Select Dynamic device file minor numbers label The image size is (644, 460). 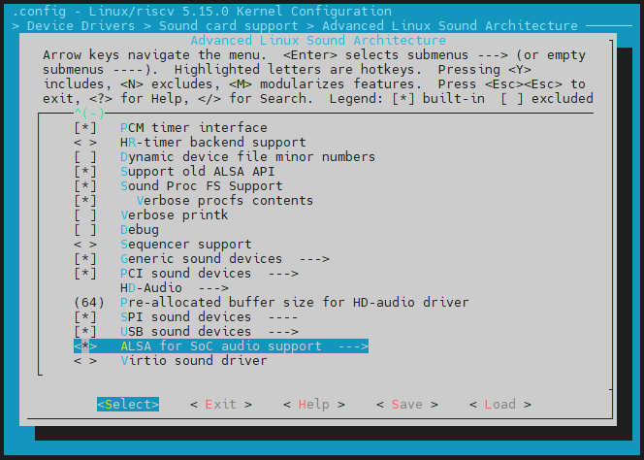(x=247, y=157)
